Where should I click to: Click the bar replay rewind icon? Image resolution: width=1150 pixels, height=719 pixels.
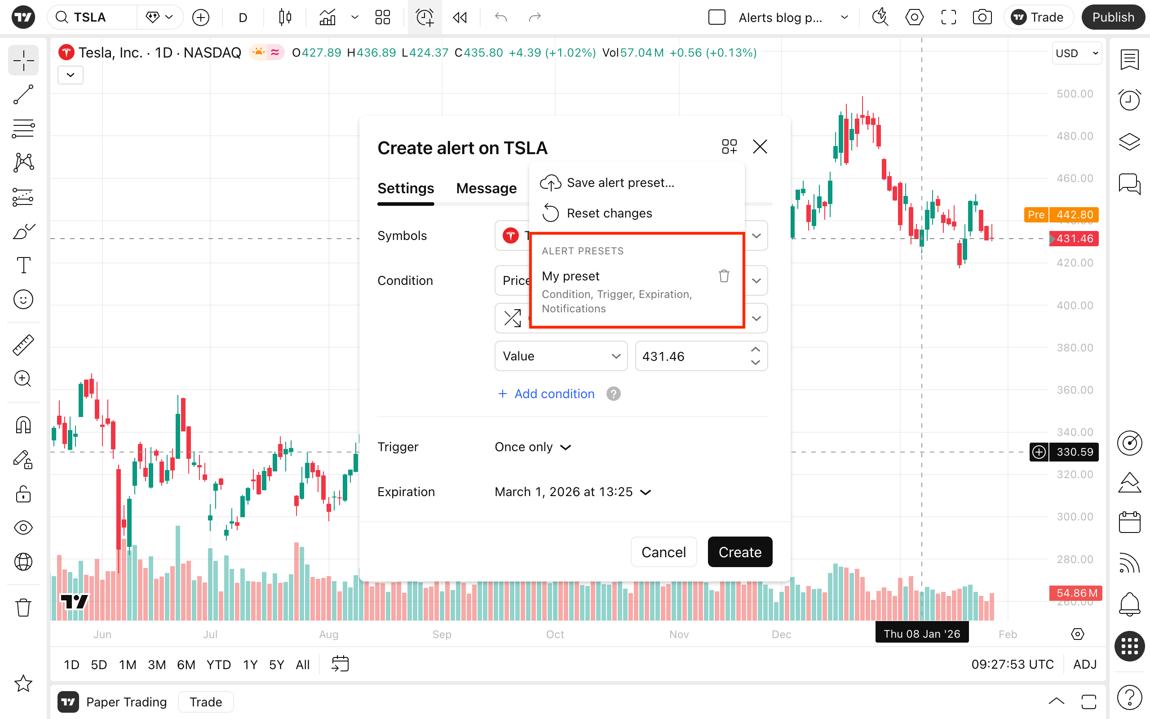(x=460, y=18)
